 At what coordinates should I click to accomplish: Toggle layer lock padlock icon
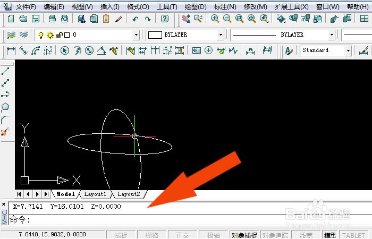pos(60,36)
